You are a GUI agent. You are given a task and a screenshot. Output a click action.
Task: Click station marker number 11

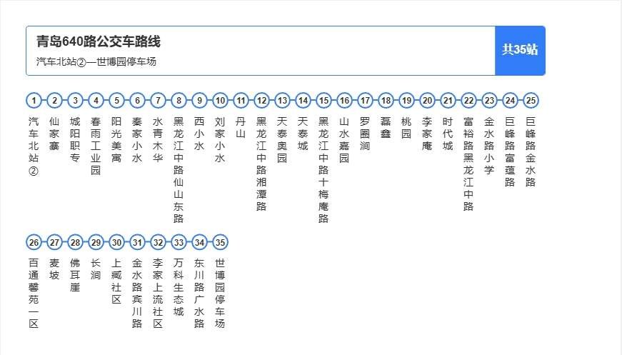click(x=241, y=100)
